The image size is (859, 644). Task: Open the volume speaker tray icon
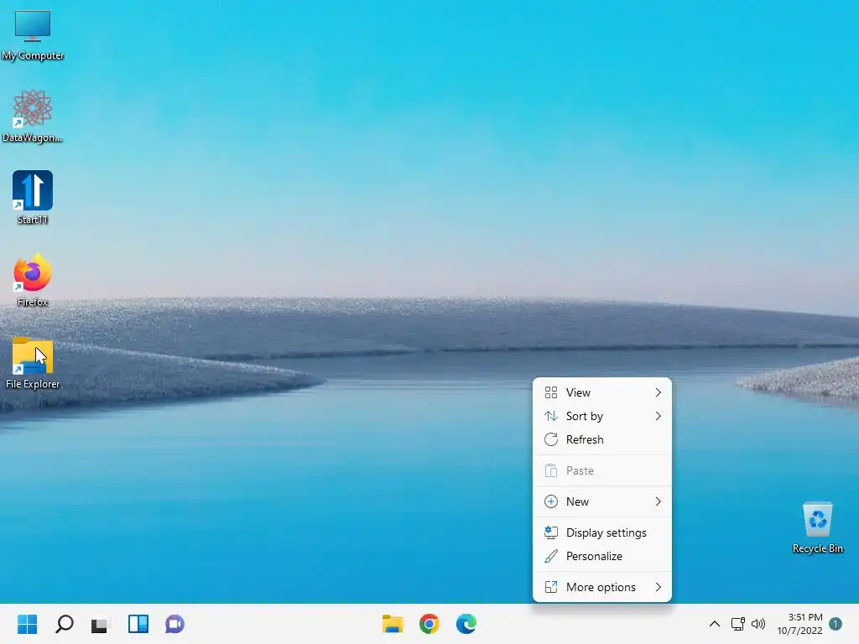(758, 624)
